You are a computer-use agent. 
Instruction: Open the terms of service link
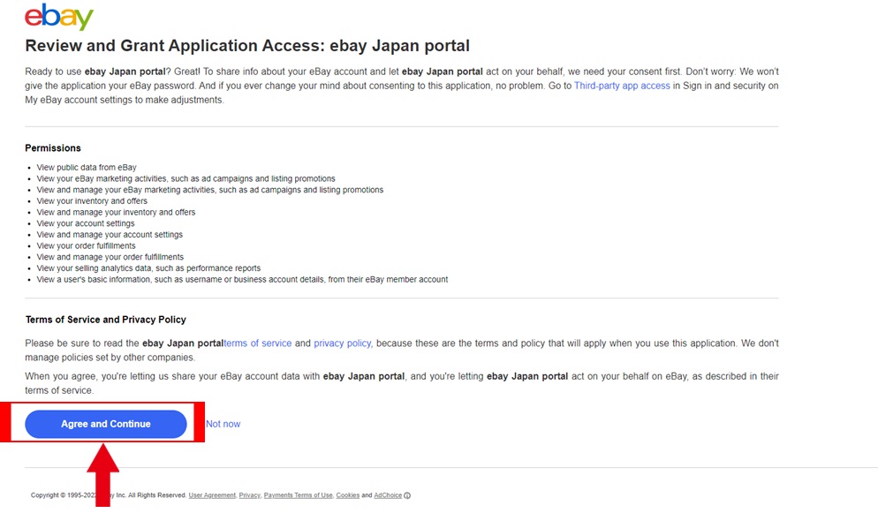tap(258, 343)
